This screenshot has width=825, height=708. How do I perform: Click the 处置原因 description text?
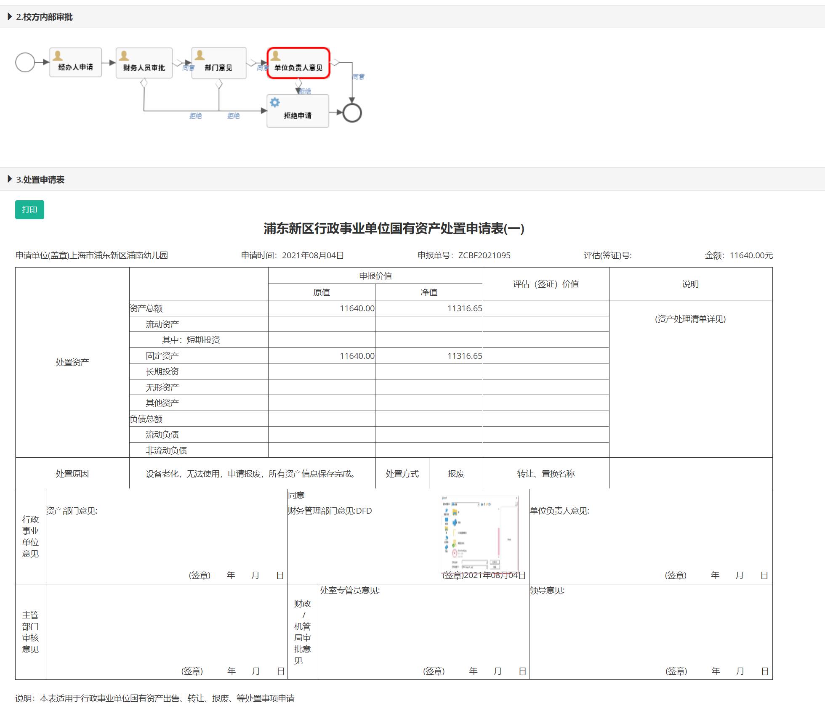tap(251, 474)
